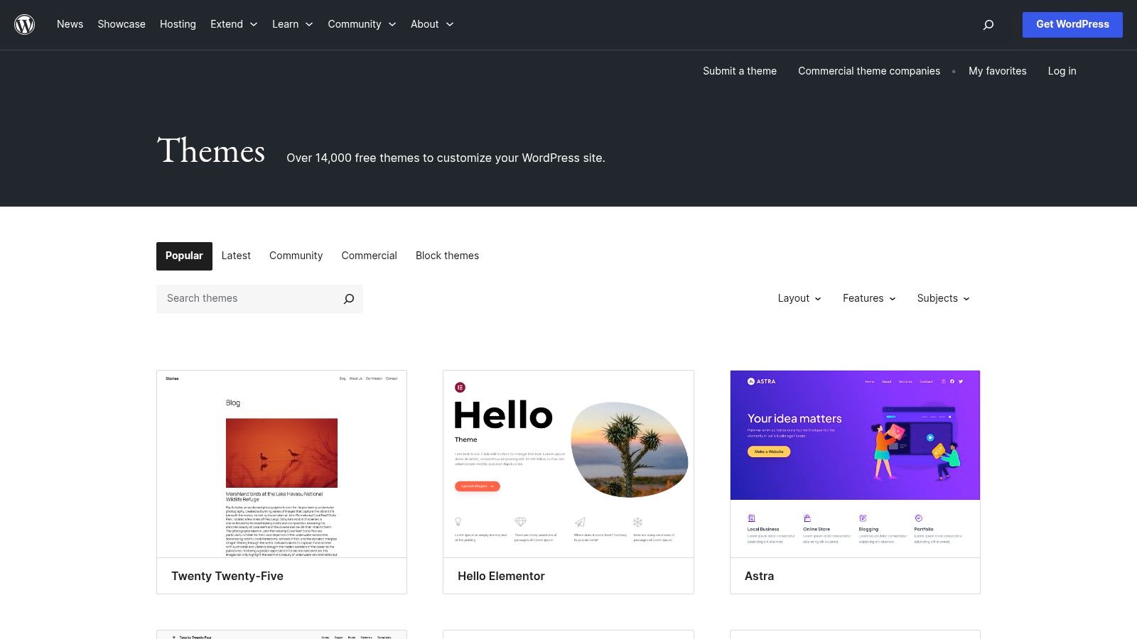Click the magnifier icon in the theme search bar
This screenshot has width=1137, height=639.
coord(348,299)
